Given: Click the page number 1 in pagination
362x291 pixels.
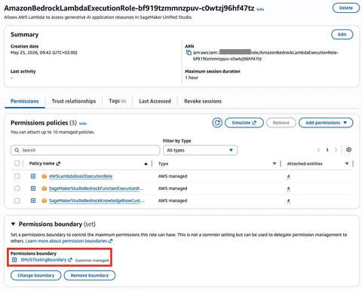Looking at the screenshot, I should click(327, 150).
